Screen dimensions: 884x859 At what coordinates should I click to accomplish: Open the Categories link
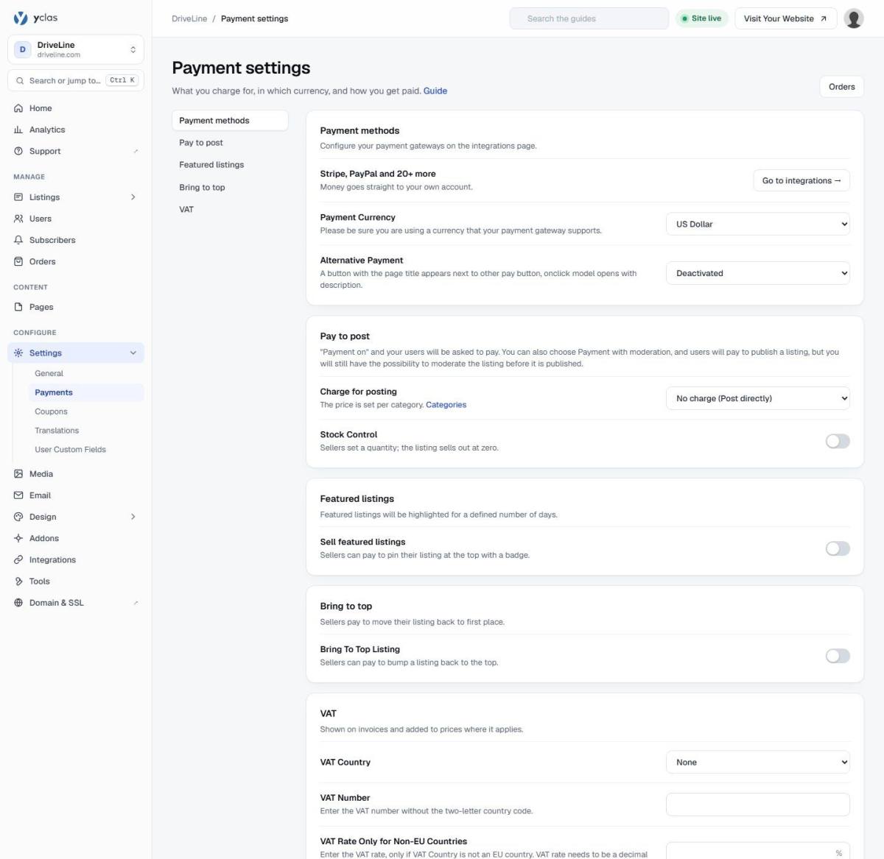point(446,405)
